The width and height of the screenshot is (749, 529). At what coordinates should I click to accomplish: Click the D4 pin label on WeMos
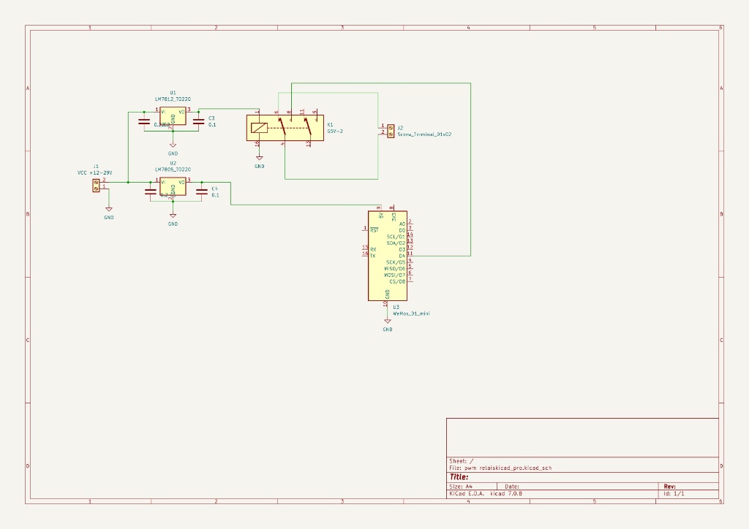pyautogui.click(x=402, y=256)
